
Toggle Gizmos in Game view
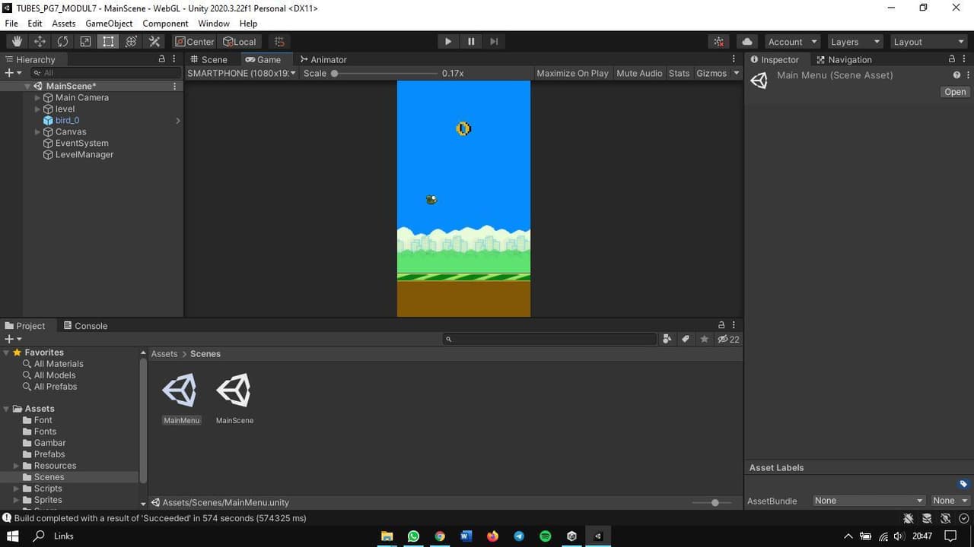[711, 73]
